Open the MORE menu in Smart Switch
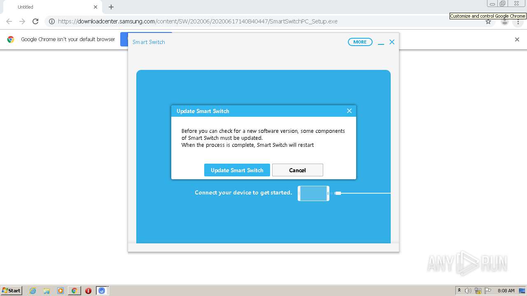The width and height of the screenshot is (527, 296). click(x=360, y=42)
